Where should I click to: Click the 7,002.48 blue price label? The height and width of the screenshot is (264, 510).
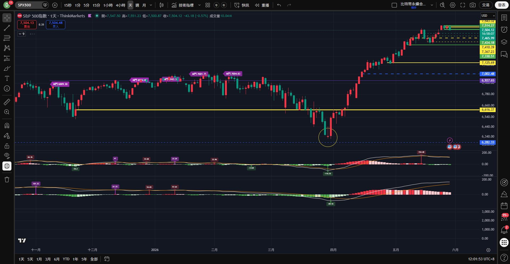488,74
